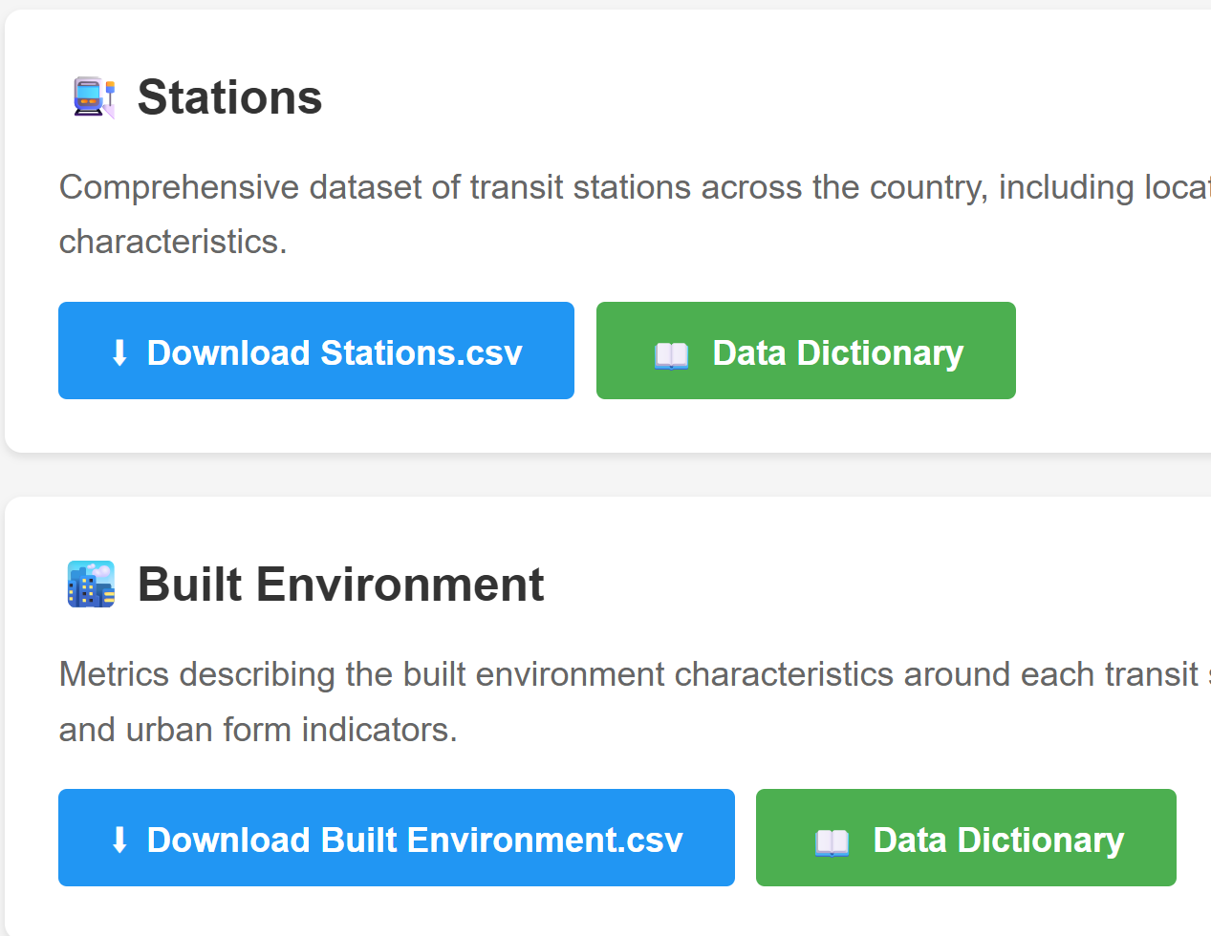The height and width of the screenshot is (936, 1211).
Task: Click the Built Environment section heading
Action: point(340,585)
